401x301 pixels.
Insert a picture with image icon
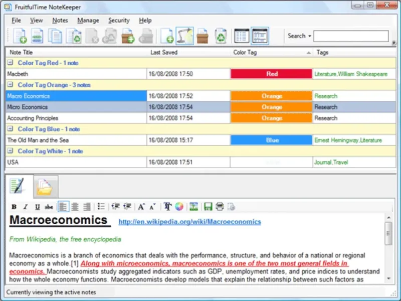[x=194, y=207]
